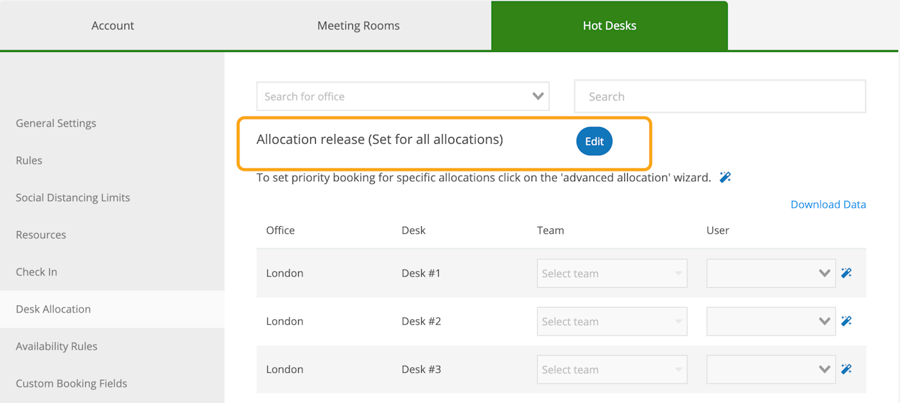Click the London cell in the Desk #1 row
This screenshot has width=900, height=403.
tap(285, 273)
